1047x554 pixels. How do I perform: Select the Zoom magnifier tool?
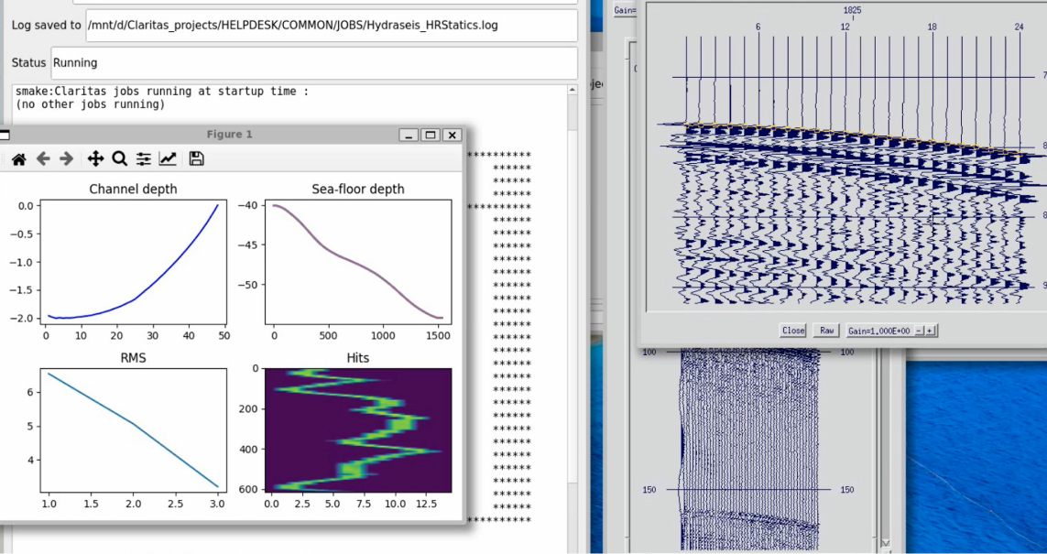(119, 158)
